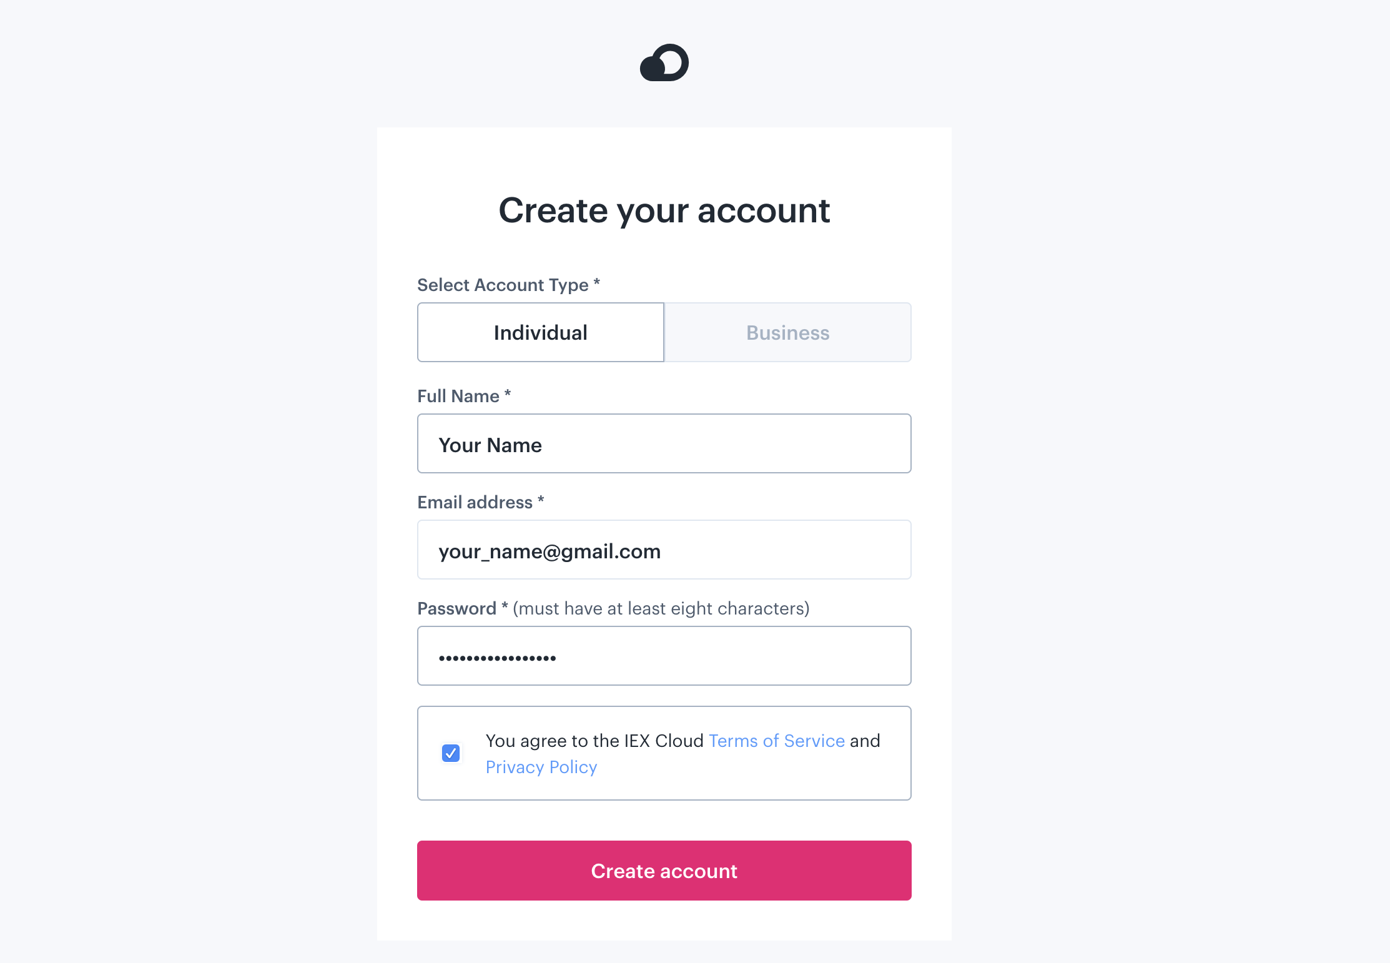This screenshot has height=963, width=1390.
Task: Select email address placeholder text field
Action: click(664, 550)
